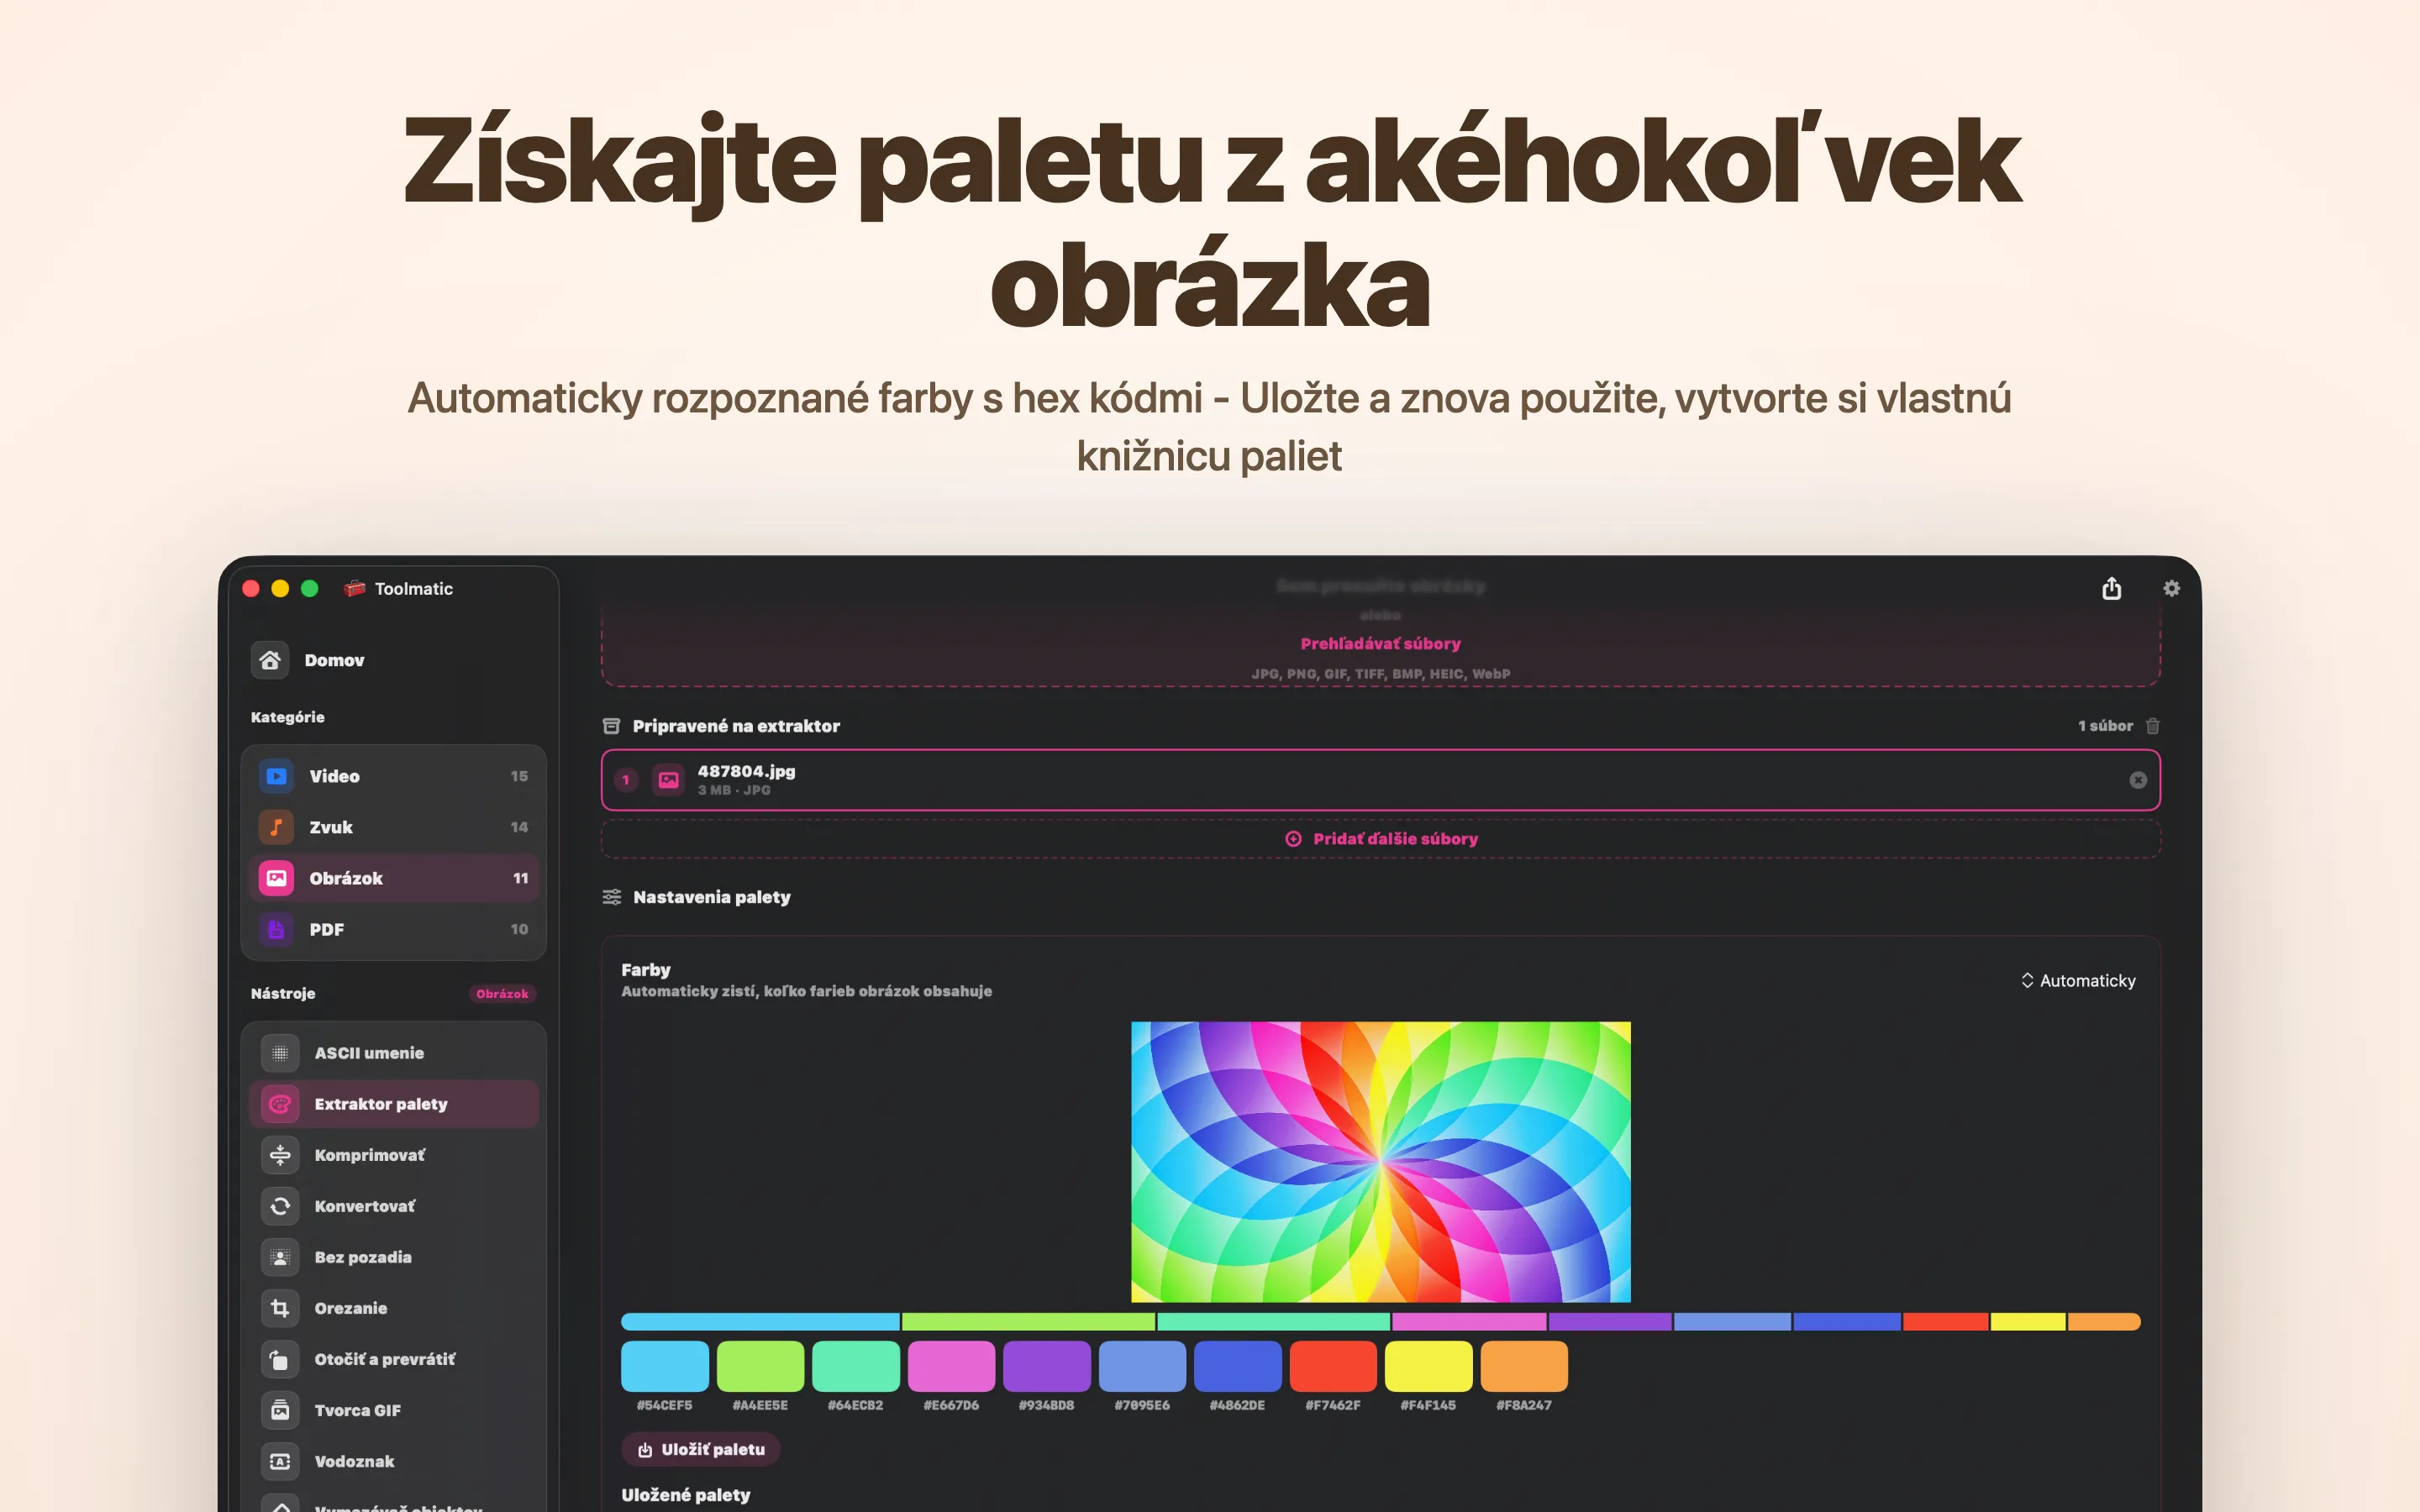Save the palette with Uložiť paletu
The height and width of the screenshot is (1512, 2420).
click(701, 1450)
